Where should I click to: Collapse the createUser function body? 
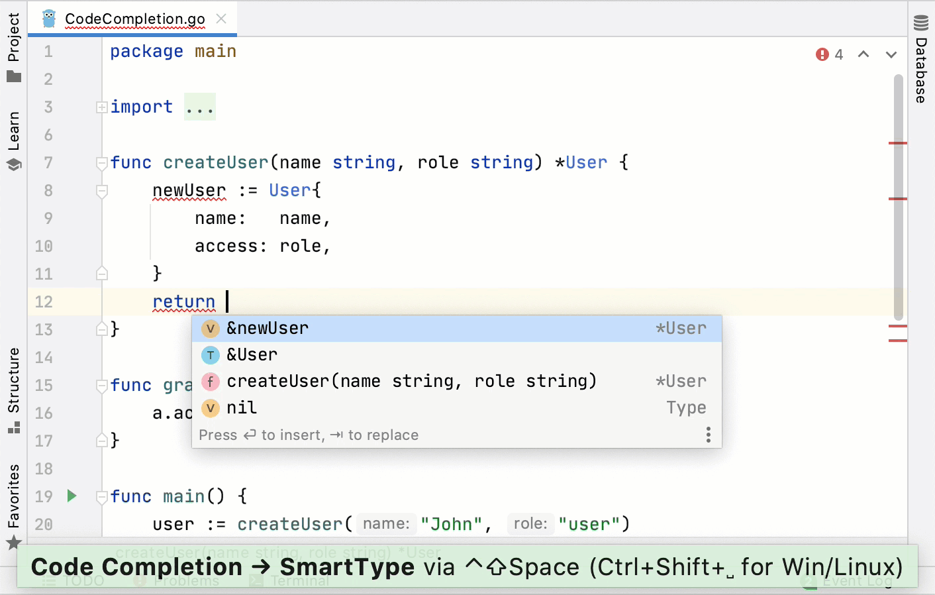102,163
